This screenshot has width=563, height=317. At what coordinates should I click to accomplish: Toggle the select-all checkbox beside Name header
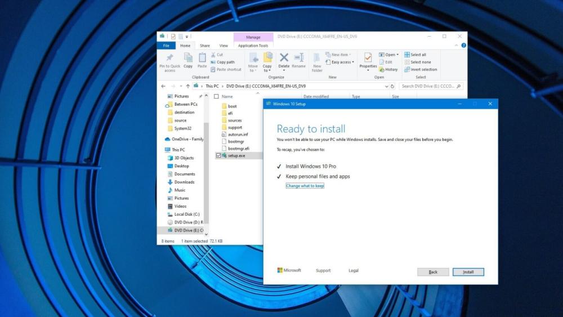(217, 97)
